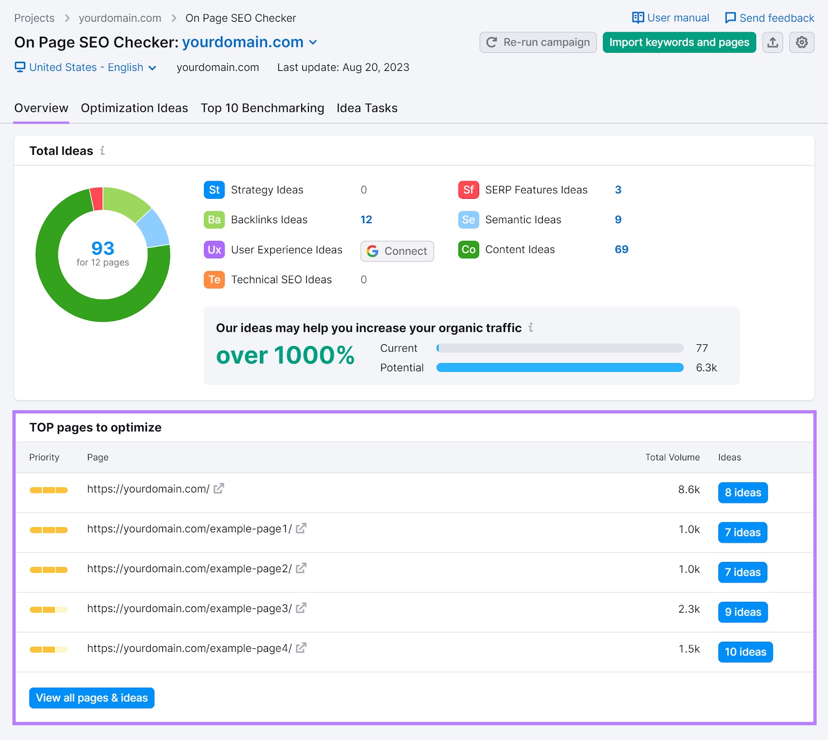Click the Co Content Ideas badge

pos(468,250)
